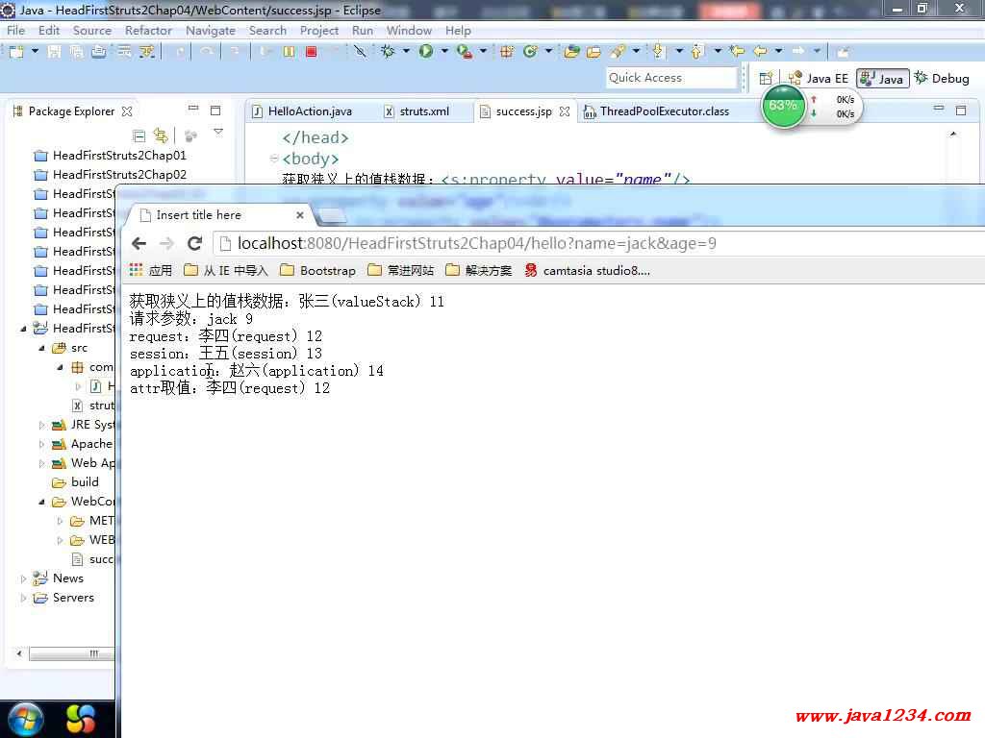
Task: Click the Open Perspective icon
Action: pyautogui.click(x=766, y=79)
